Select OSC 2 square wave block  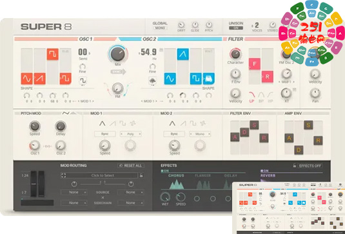coord(196,79)
